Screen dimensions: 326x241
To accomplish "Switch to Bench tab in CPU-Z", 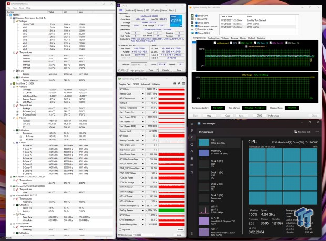I will pos(164,10).
